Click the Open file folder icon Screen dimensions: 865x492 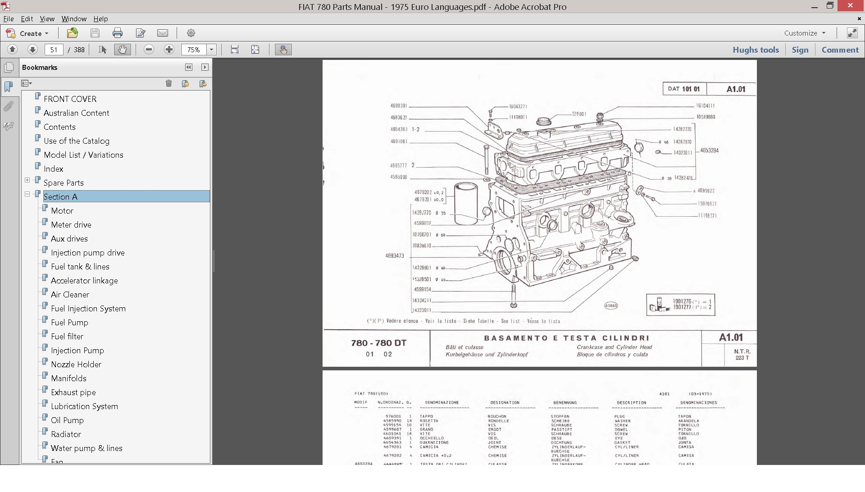click(x=72, y=33)
